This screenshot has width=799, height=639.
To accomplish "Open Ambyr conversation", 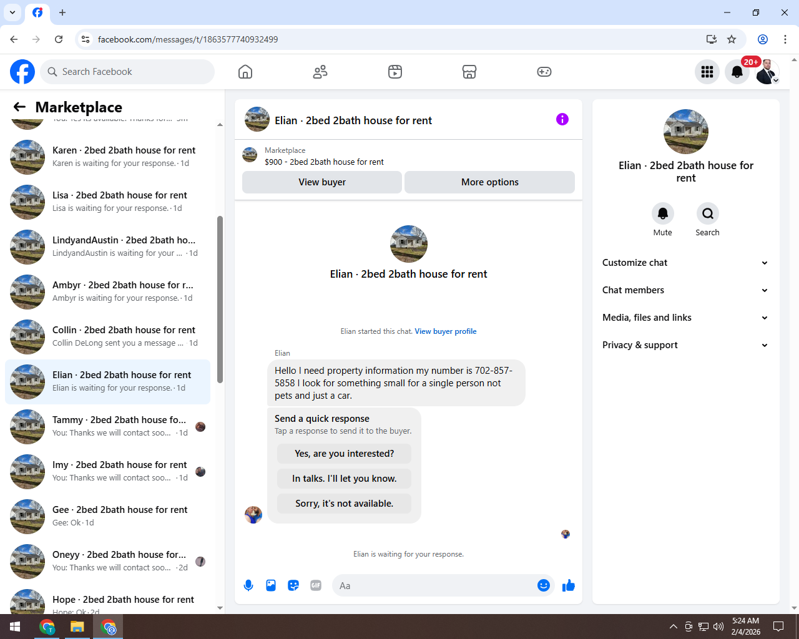I will (107, 292).
